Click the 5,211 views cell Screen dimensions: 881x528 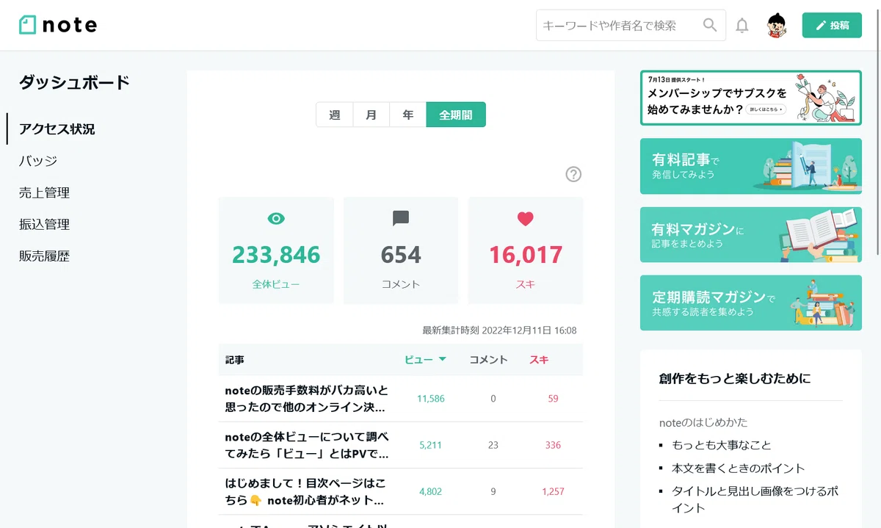click(431, 445)
